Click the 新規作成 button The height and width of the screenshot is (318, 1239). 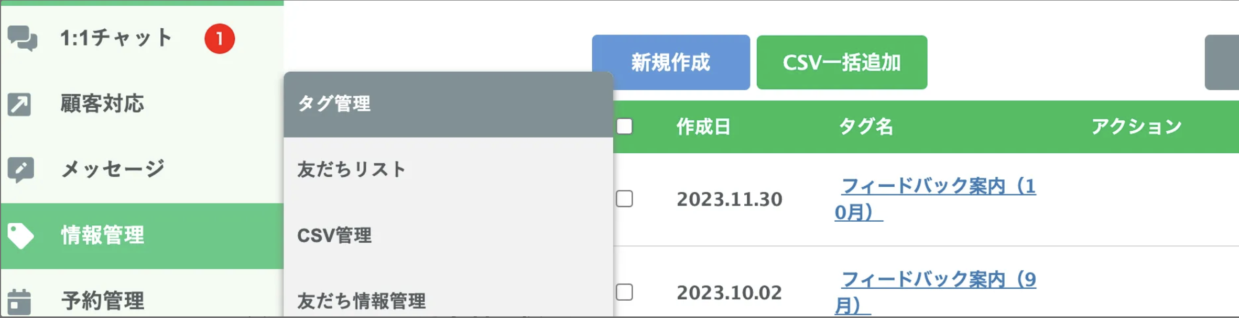[671, 63]
